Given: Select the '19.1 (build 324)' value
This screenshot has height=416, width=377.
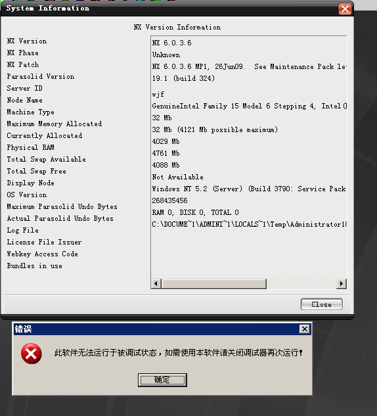Looking at the screenshot, I should pyautogui.click(x=183, y=78).
